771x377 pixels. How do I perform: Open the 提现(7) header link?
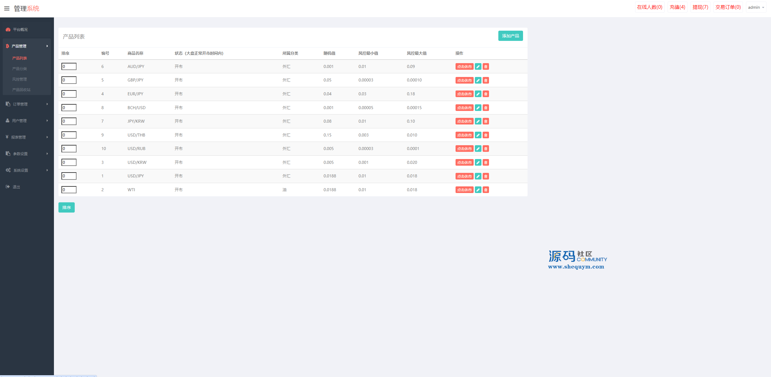tap(700, 7)
